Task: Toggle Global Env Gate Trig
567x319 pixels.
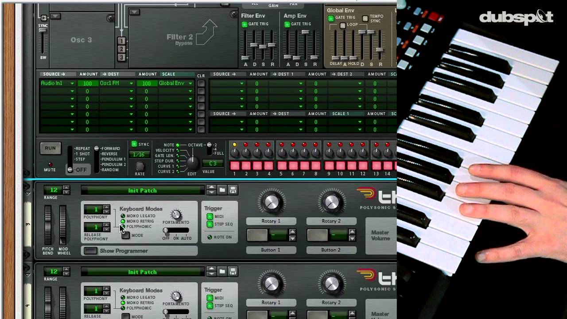Action: tap(331, 18)
